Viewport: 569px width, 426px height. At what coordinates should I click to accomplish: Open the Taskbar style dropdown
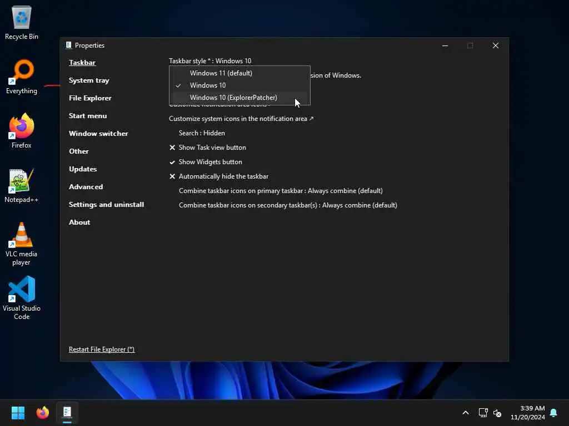210,61
